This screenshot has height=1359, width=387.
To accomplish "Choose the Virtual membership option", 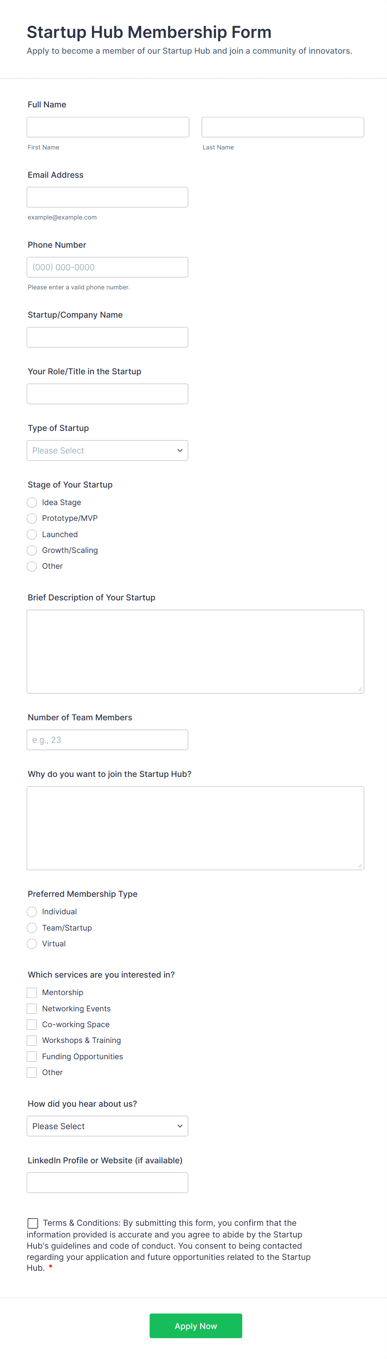I will (32, 943).
